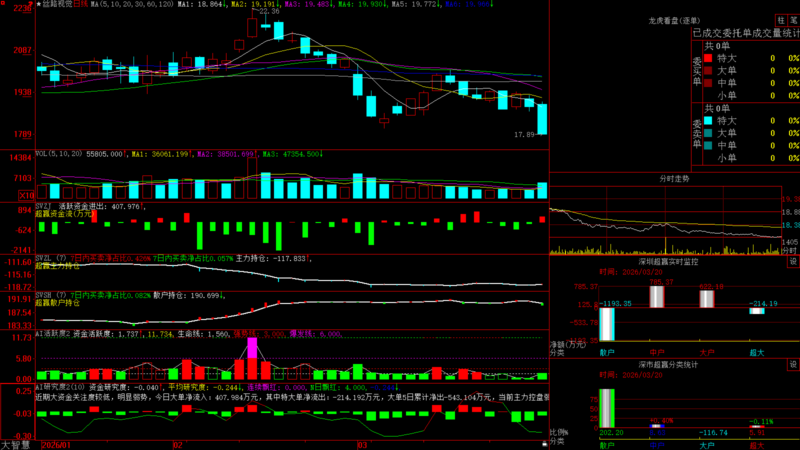Click the SVSH indicator name
This screenshot has width=800, height=450.
[43, 295]
